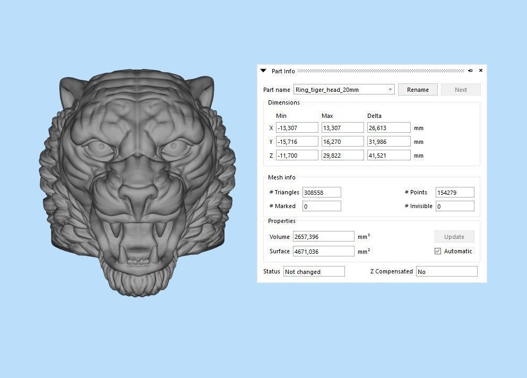The width and height of the screenshot is (527, 378).
Task: Click the tiger head 3D model
Action: click(x=137, y=183)
